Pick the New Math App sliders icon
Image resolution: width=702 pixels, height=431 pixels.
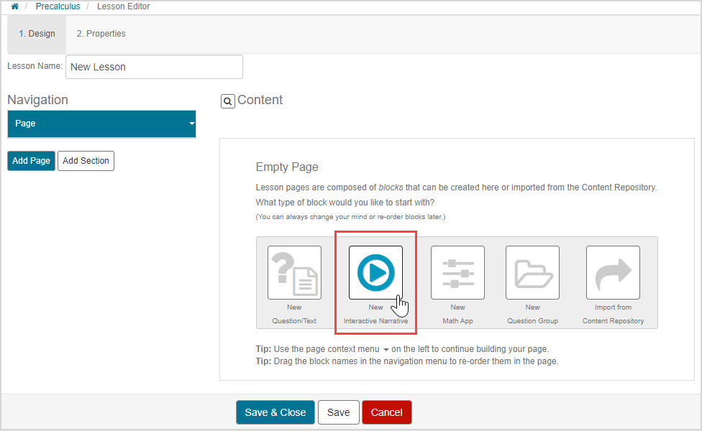coord(457,272)
